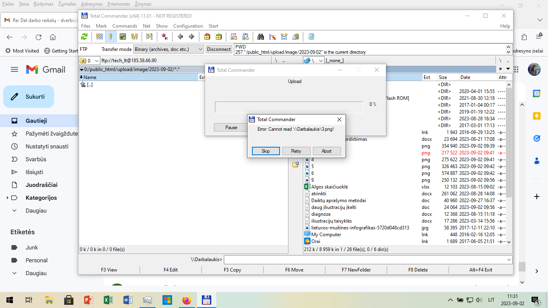548x308 pixels.
Task: Click the Synchronize directories toolbar icon
Action: (x=284, y=36)
